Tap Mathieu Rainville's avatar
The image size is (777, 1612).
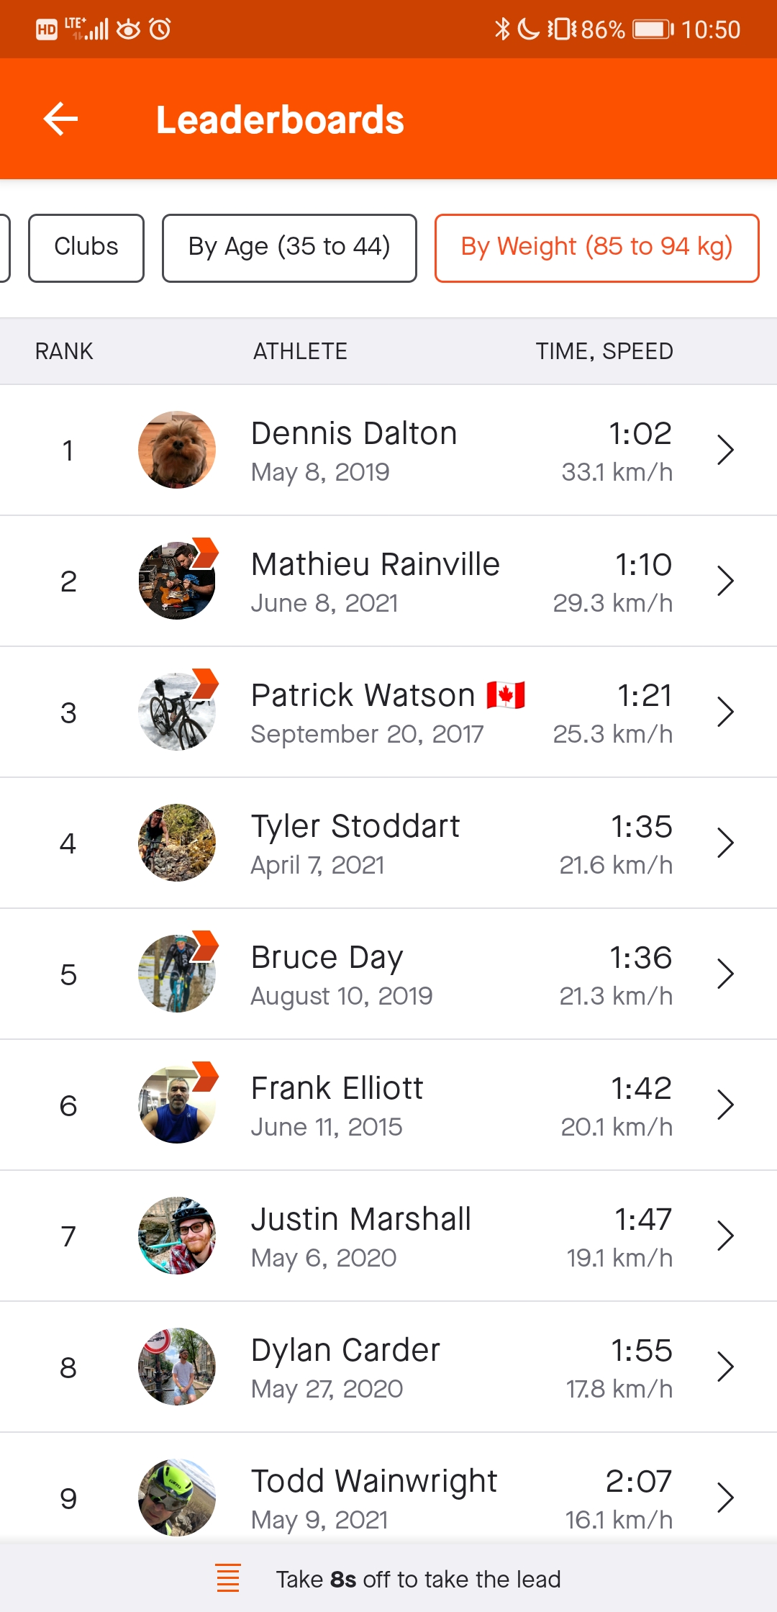[177, 581]
